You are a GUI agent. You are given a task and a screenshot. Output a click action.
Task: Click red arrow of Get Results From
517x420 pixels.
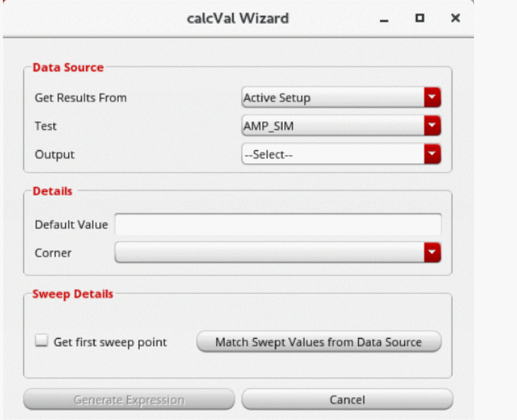coord(432,98)
